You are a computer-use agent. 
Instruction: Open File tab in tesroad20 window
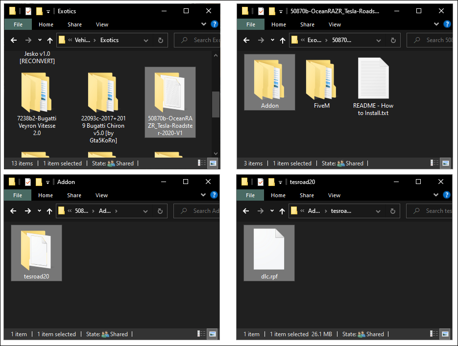coord(250,195)
